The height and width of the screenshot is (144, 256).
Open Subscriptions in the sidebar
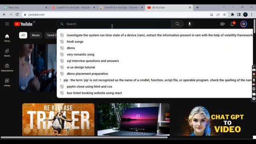click(x=7, y=68)
